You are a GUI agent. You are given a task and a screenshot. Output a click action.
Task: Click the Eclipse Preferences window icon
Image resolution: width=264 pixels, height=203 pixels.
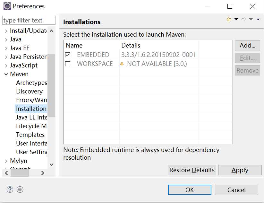pyautogui.click(x=7, y=6)
